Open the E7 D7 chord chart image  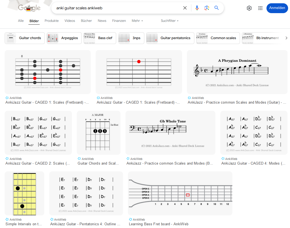(86, 194)
